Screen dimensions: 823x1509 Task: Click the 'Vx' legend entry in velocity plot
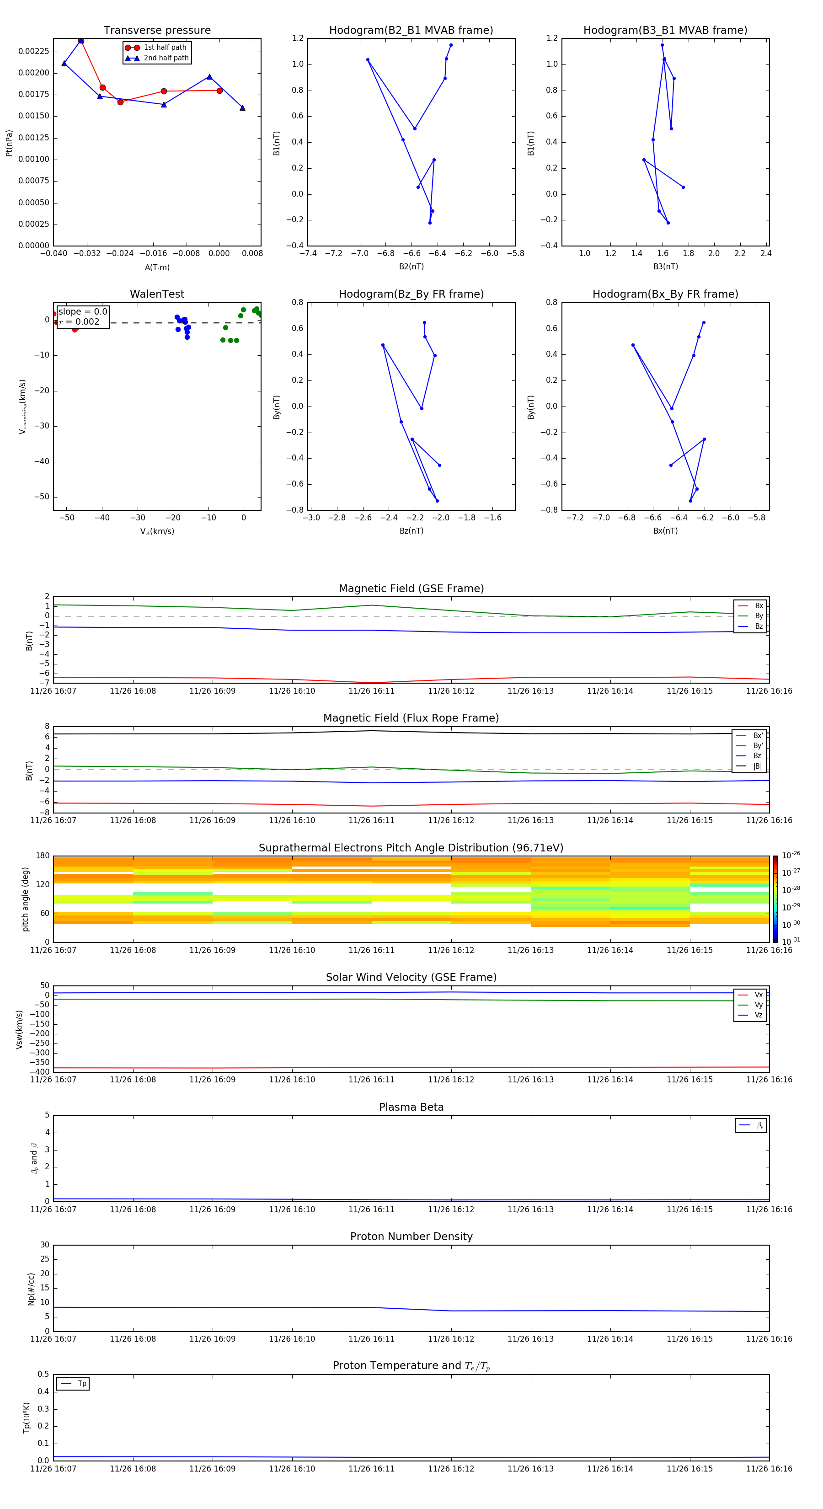[x=750, y=995]
